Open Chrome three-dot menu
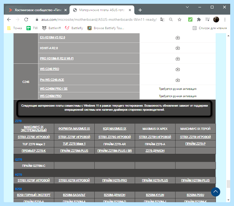 point(225,19)
